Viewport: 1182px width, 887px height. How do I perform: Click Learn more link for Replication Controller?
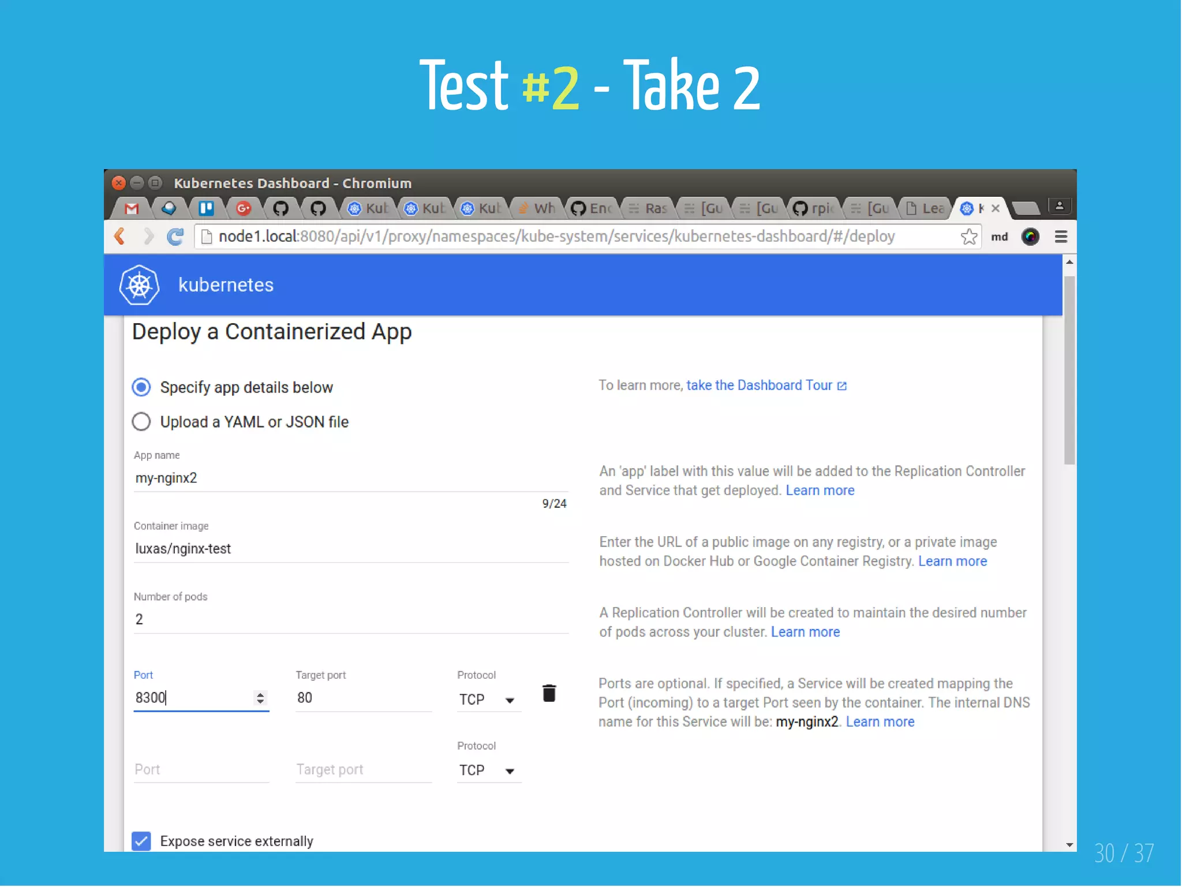tap(805, 632)
